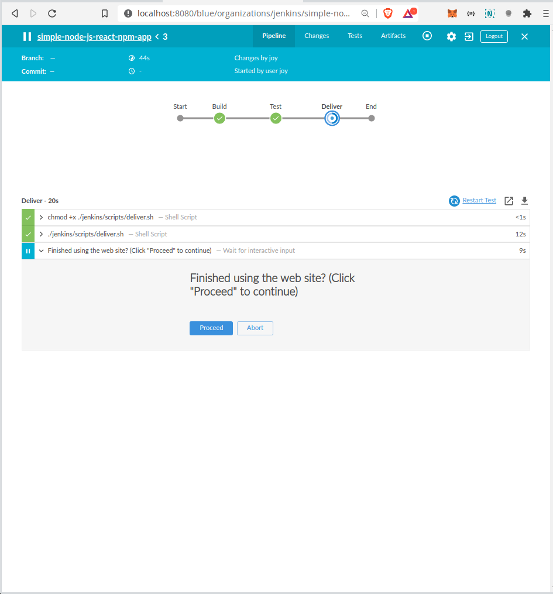Click the Logout button
Viewport: 553px width, 594px height.
[494, 36]
